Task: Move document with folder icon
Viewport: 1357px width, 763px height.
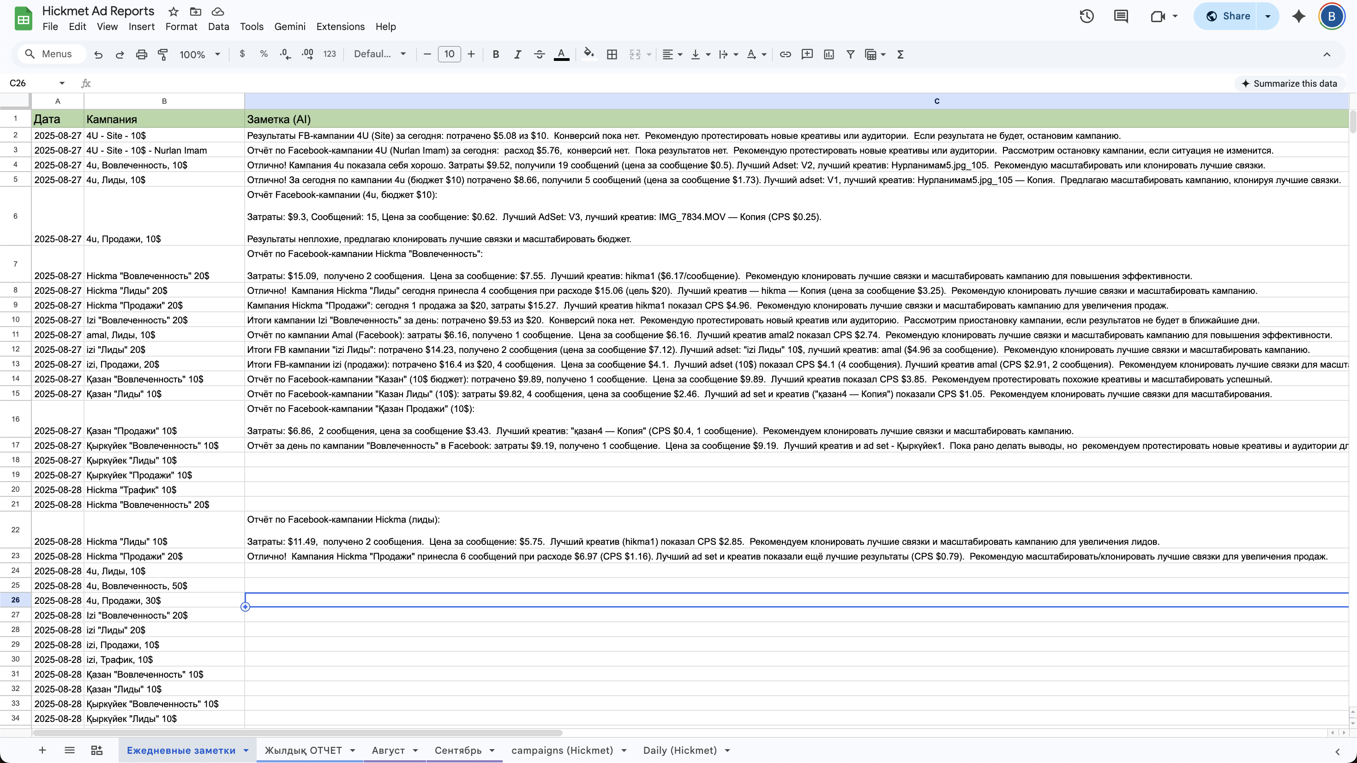Action: click(x=195, y=12)
